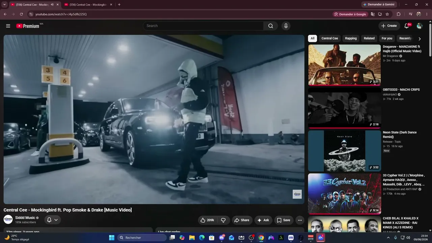Go to YouTube Premium home logo
Viewport: 432px width, 243px height.
[28, 26]
